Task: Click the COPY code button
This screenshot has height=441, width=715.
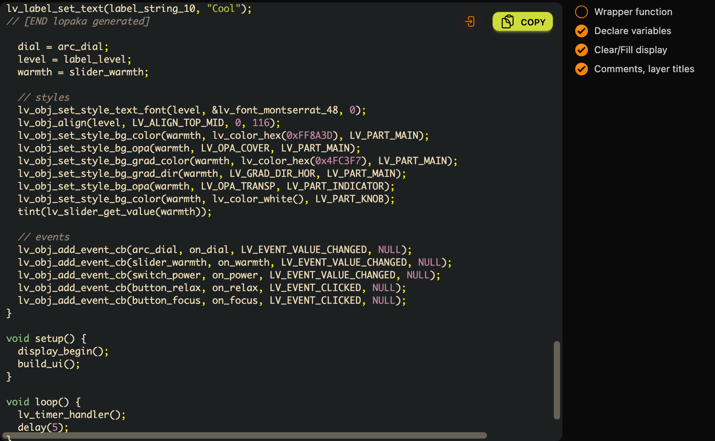Action: click(x=522, y=22)
